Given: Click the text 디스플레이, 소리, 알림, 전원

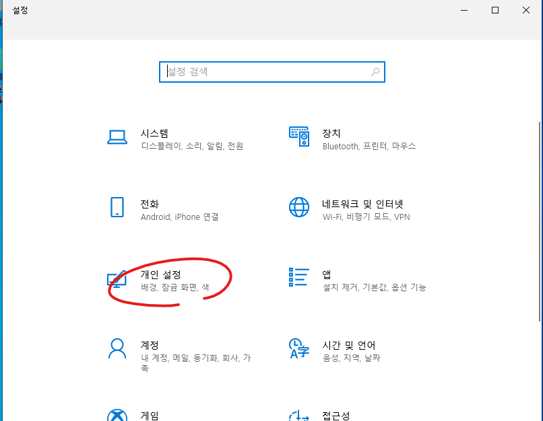Looking at the screenshot, I should tap(192, 146).
